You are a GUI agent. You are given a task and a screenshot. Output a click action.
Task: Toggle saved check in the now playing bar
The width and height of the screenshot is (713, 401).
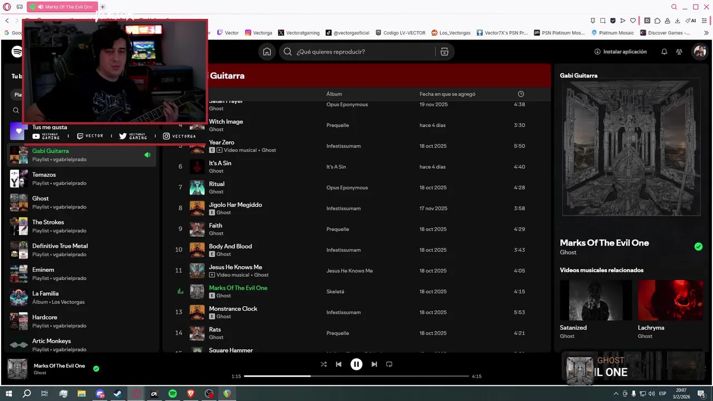click(x=96, y=369)
